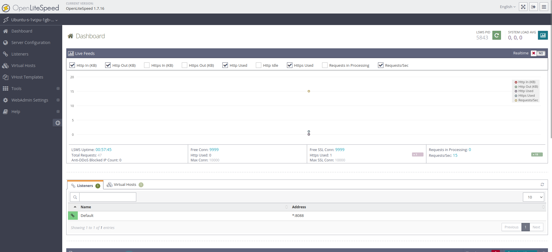Click the green LSWS graceful restart icon

(x=497, y=35)
